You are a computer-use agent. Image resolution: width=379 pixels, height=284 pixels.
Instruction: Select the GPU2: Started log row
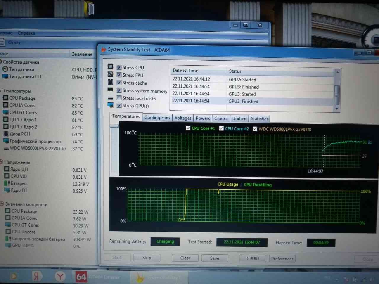(252, 80)
